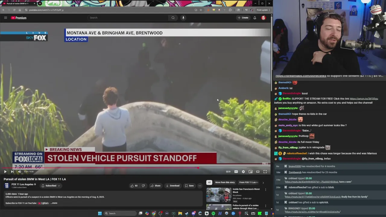386x217 pixels.
Task: Select the Pursuit of stolen BMW tab
Action: (19, 3)
